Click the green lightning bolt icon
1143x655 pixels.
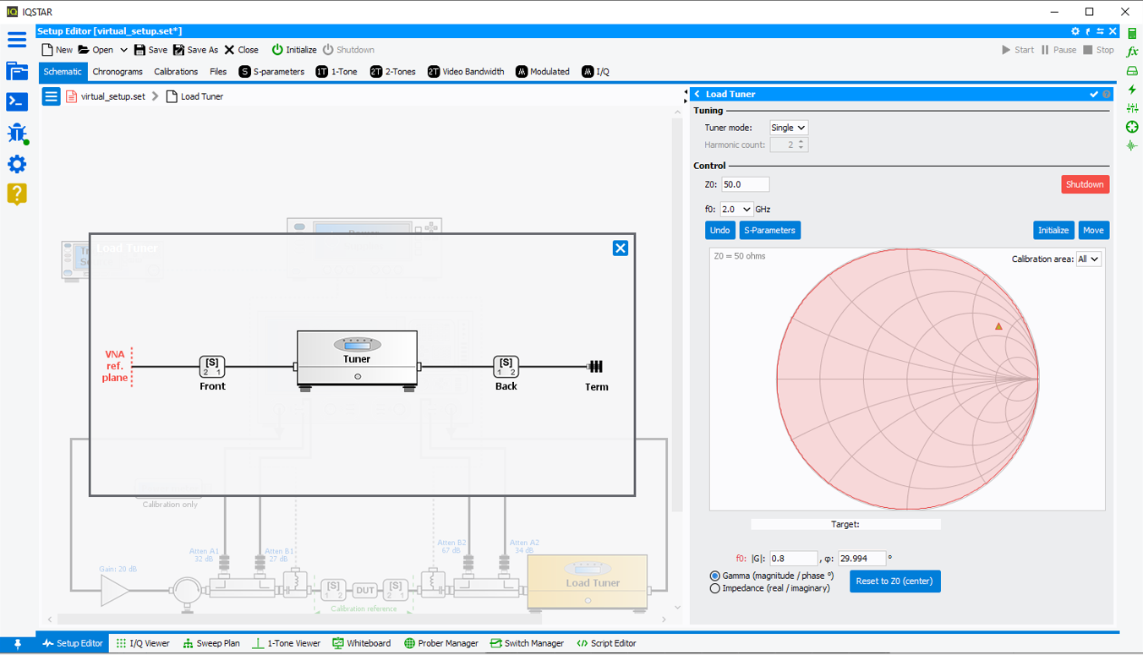pyautogui.click(x=1132, y=90)
